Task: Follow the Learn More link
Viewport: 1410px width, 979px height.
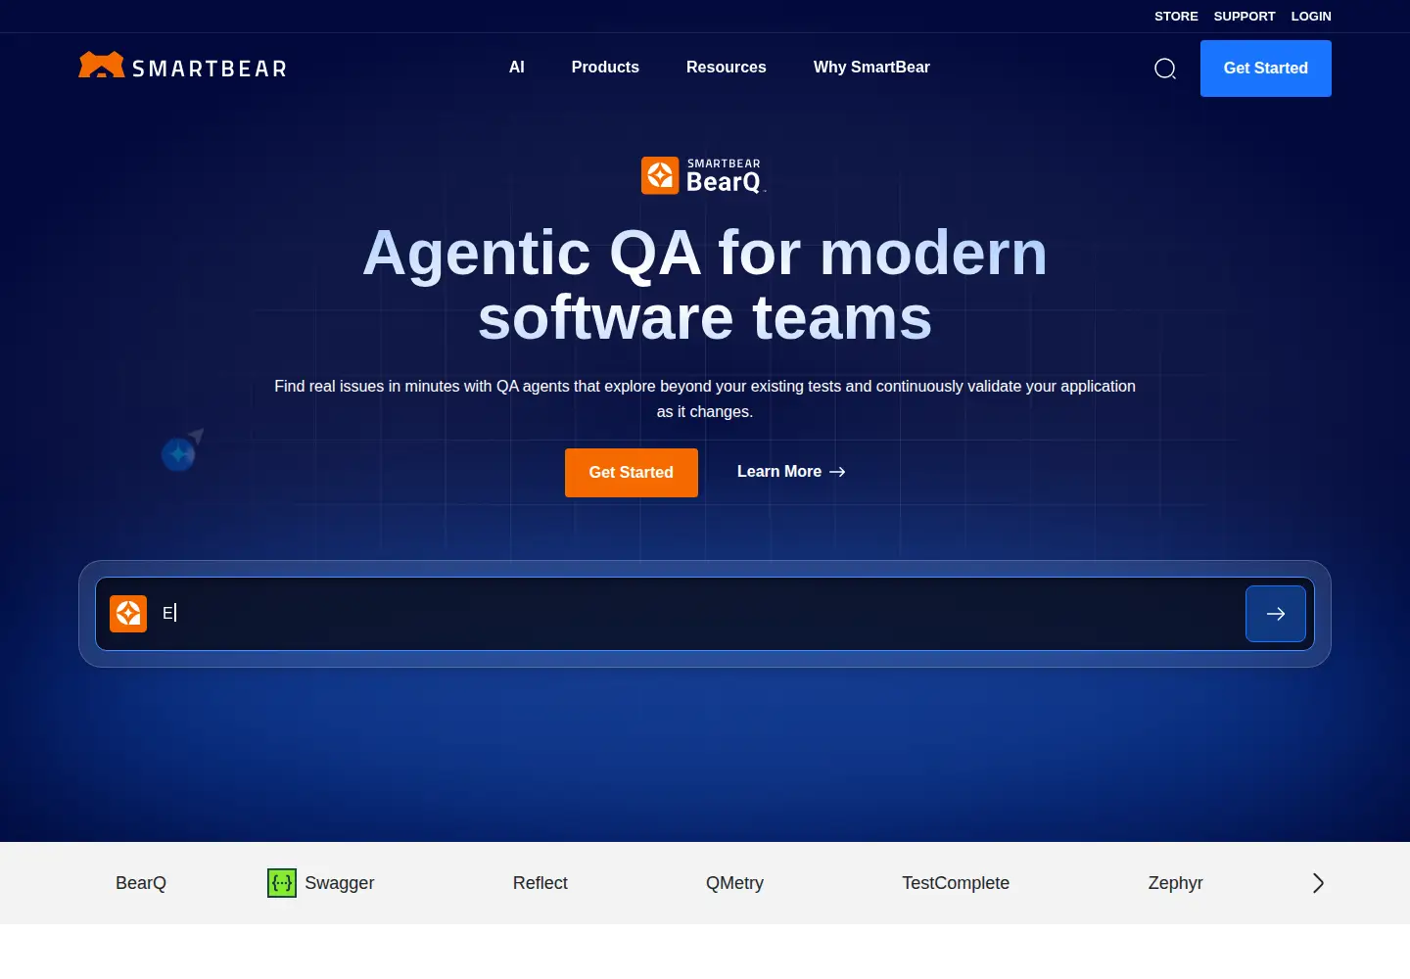Action: tap(791, 472)
